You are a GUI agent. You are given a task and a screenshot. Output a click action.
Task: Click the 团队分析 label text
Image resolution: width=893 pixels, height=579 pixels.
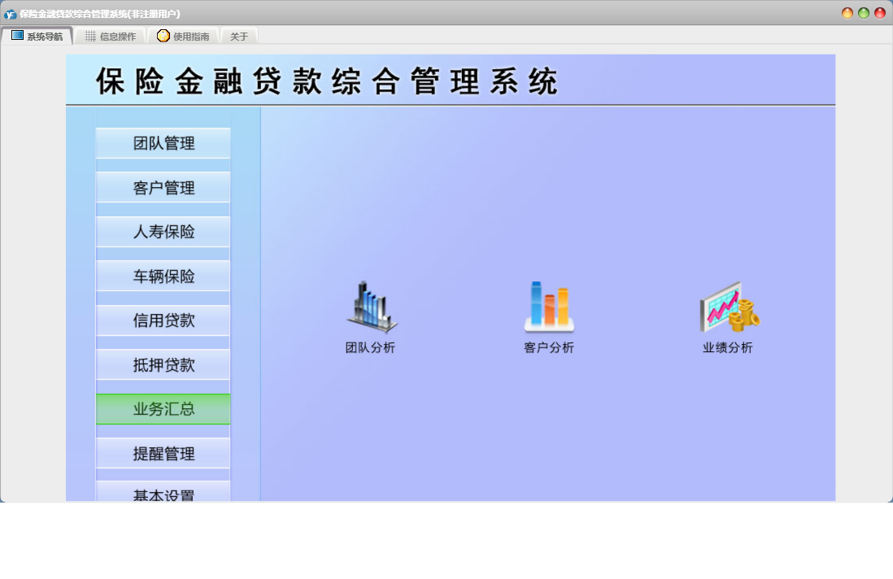point(370,347)
